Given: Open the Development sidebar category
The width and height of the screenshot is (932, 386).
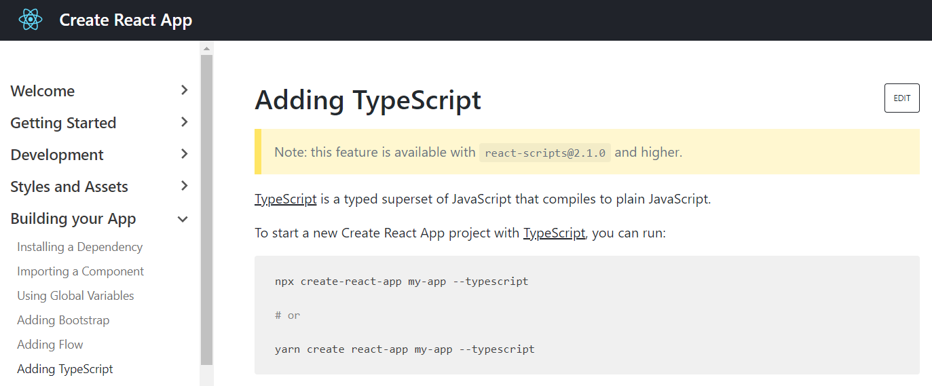Looking at the screenshot, I should pyautogui.click(x=57, y=155).
